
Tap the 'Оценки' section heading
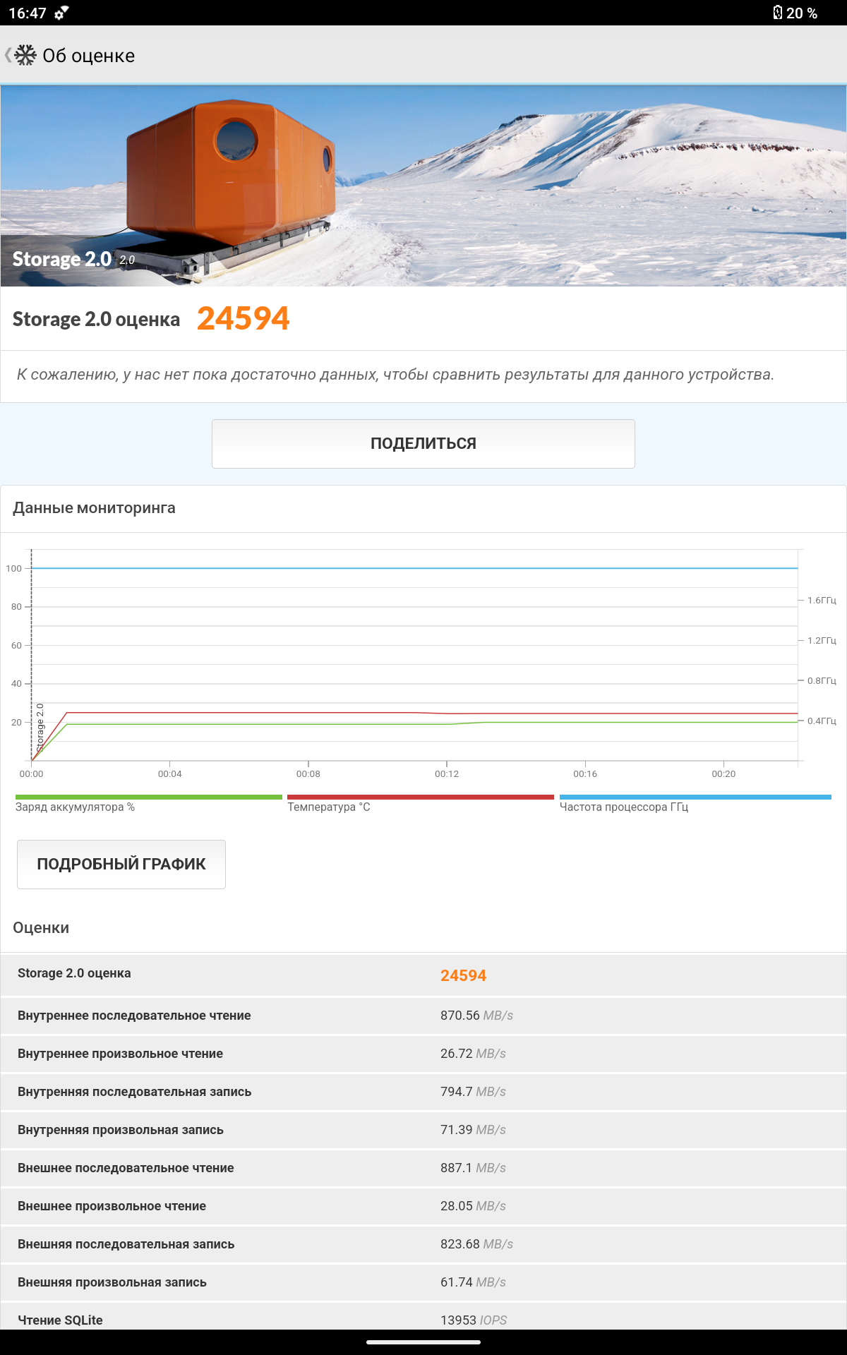click(x=41, y=927)
